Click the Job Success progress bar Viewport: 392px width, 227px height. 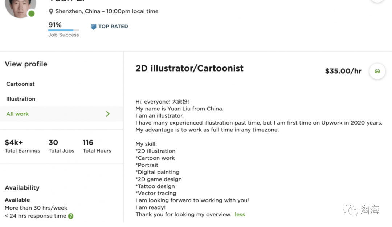click(x=64, y=30)
